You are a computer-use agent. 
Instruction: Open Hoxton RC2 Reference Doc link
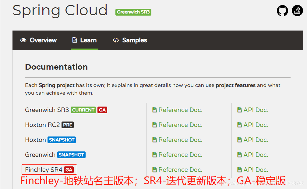[177, 125]
